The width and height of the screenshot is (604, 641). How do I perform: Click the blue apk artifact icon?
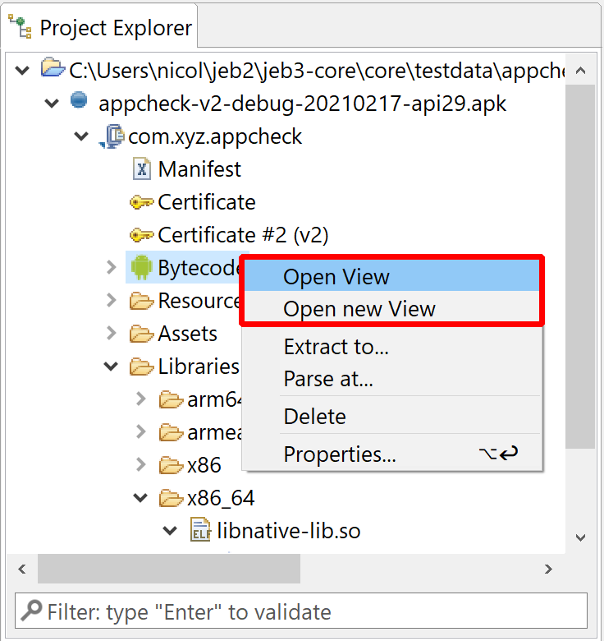pos(79,100)
